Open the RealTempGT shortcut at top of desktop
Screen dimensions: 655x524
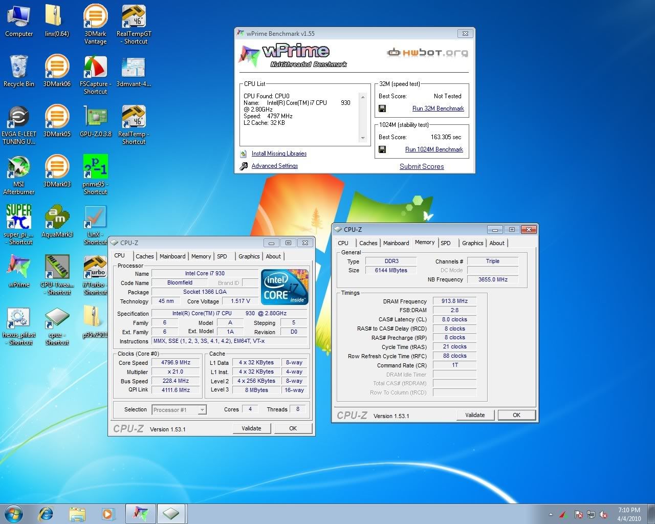(x=134, y=24)
